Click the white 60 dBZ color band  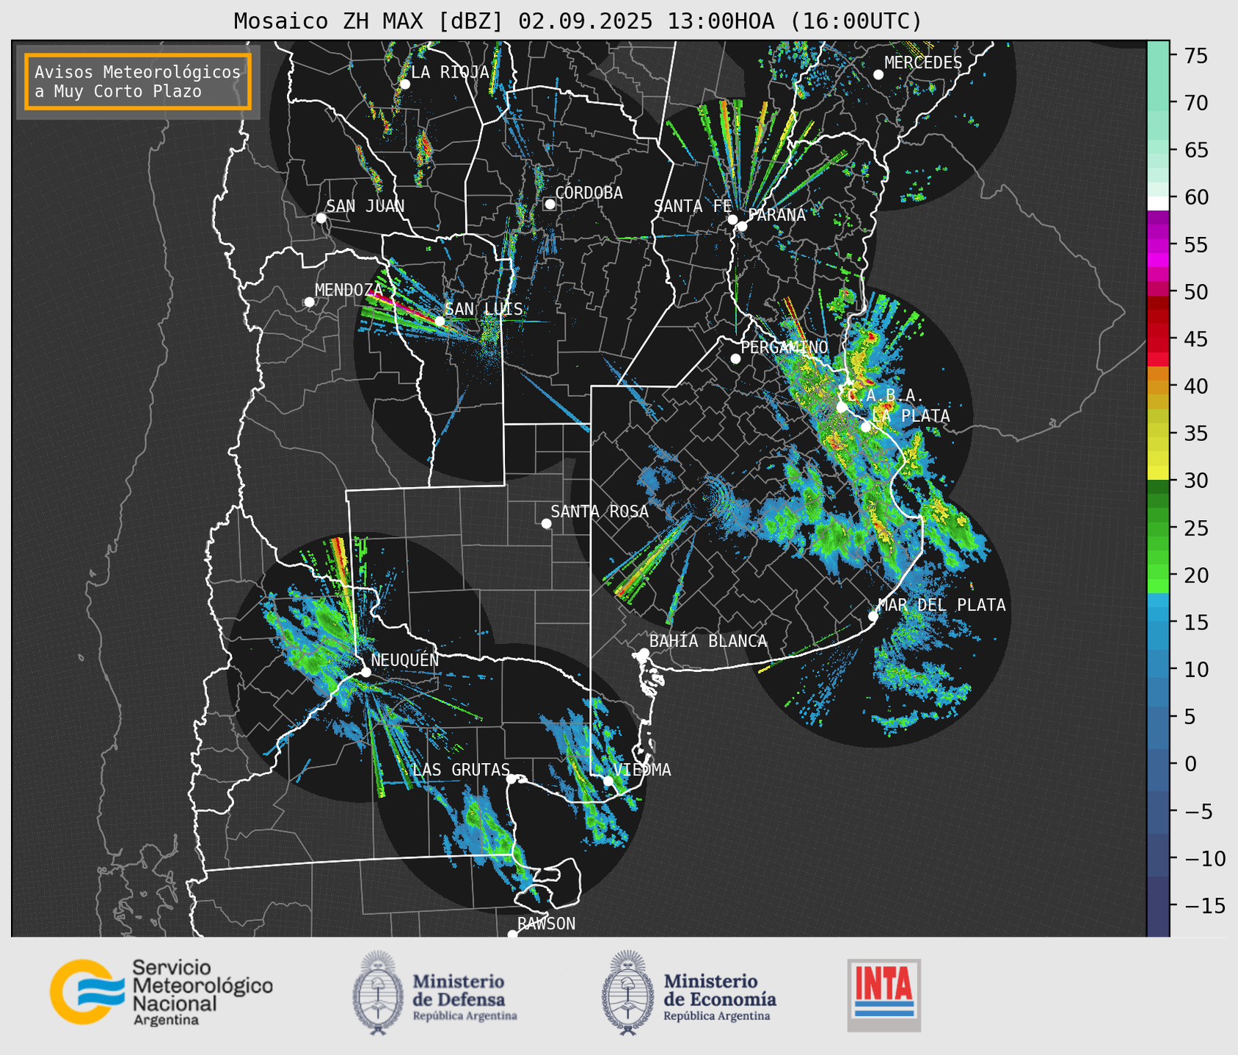pos(1158,203)
